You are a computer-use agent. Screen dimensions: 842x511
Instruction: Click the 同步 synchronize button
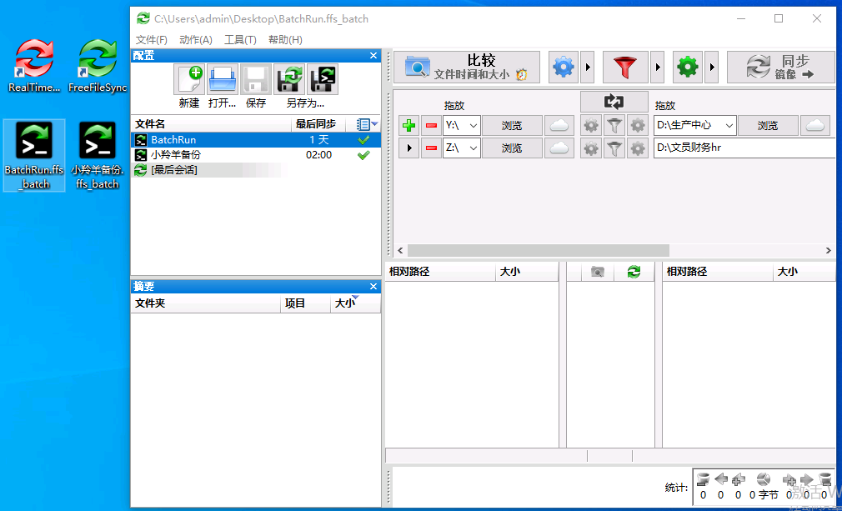coord(780,67)
